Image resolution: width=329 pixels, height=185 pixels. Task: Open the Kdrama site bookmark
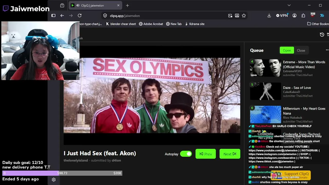(195, 24)
